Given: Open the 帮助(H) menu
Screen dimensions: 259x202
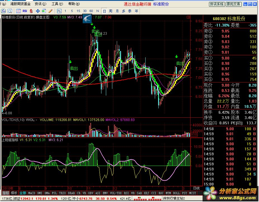Looking at the screenshot, I should [74, 4].
